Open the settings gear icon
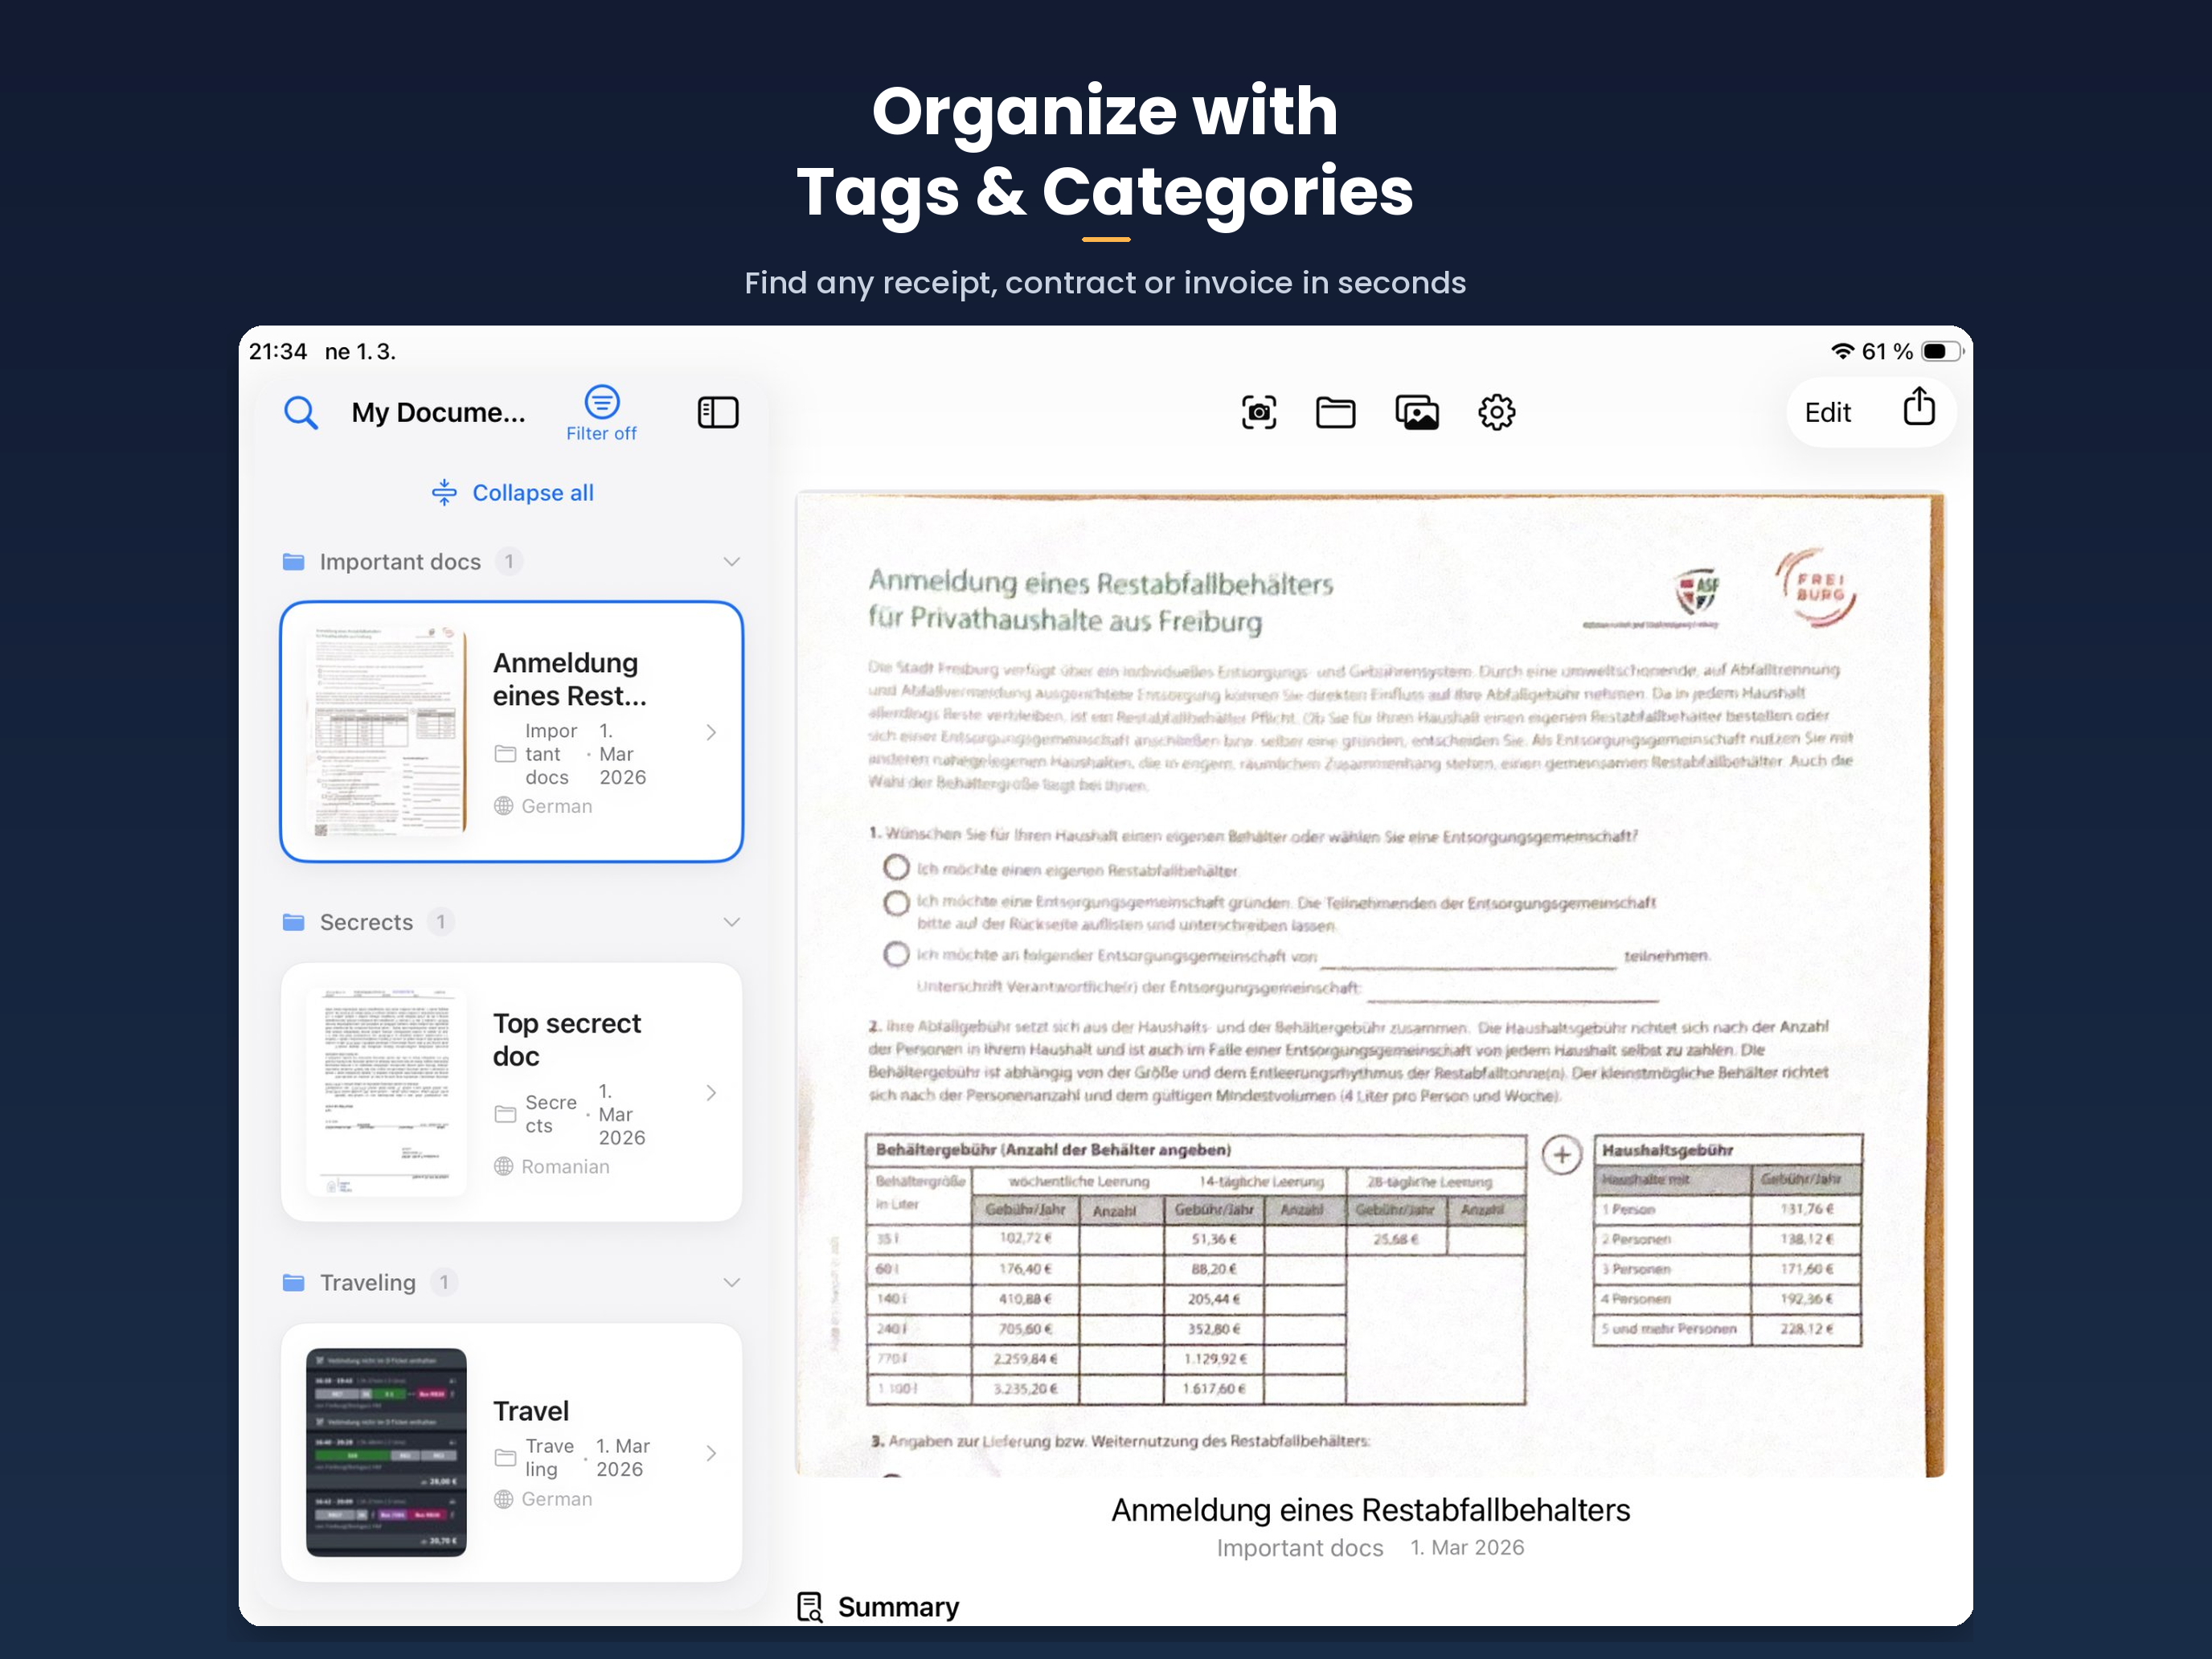2212x1659 pixels. (1496, 412)
